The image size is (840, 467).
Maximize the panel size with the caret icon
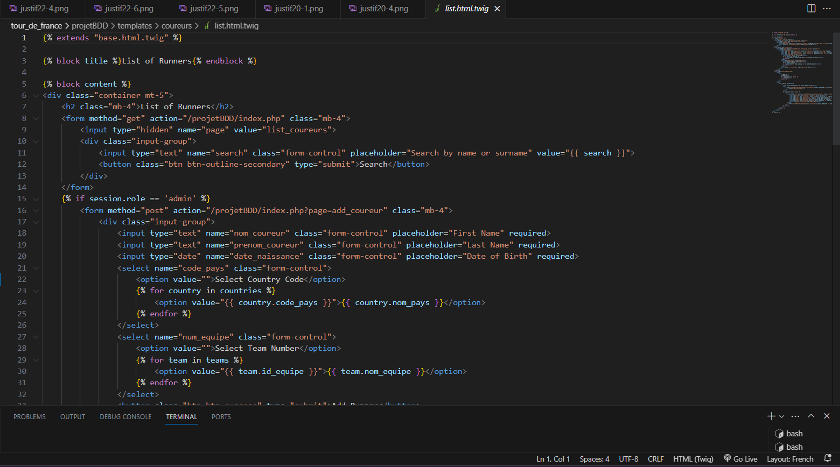pos(811,416)
